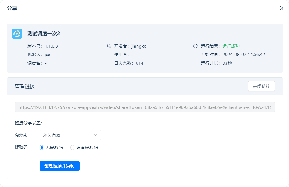Open the 有效期 dropdown showing 永久有效
Viewport: 289px width, 187px height.
pos(70,135)
